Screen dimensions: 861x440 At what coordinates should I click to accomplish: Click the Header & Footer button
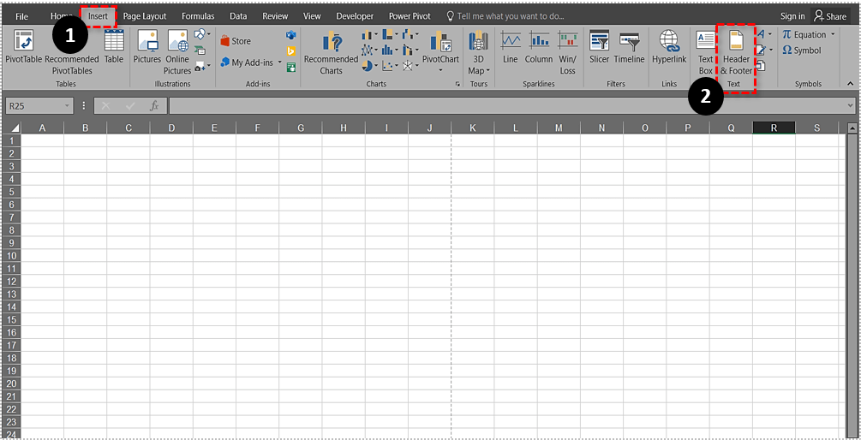[735, 51]
